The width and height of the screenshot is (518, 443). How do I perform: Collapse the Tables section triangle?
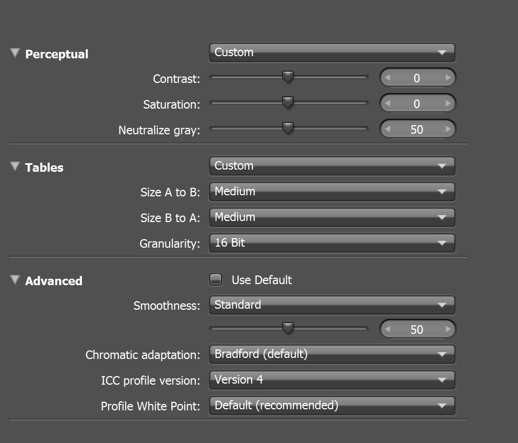(14, 167)
